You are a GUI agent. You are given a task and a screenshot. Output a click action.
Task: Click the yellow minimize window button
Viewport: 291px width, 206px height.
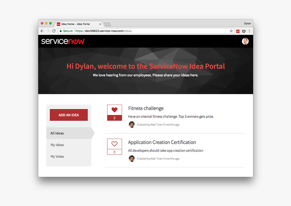(x=46, y=23)
